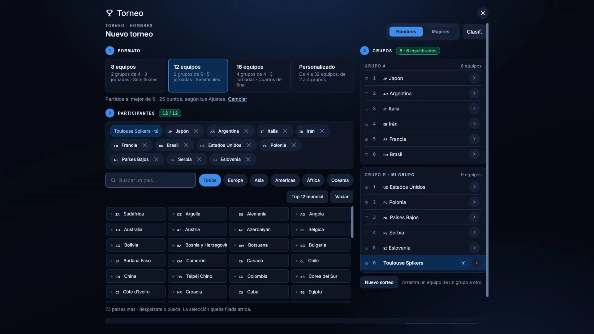Remove Países Bajos from participants
This screenshot has height=334, width=594.
point(156,159)
